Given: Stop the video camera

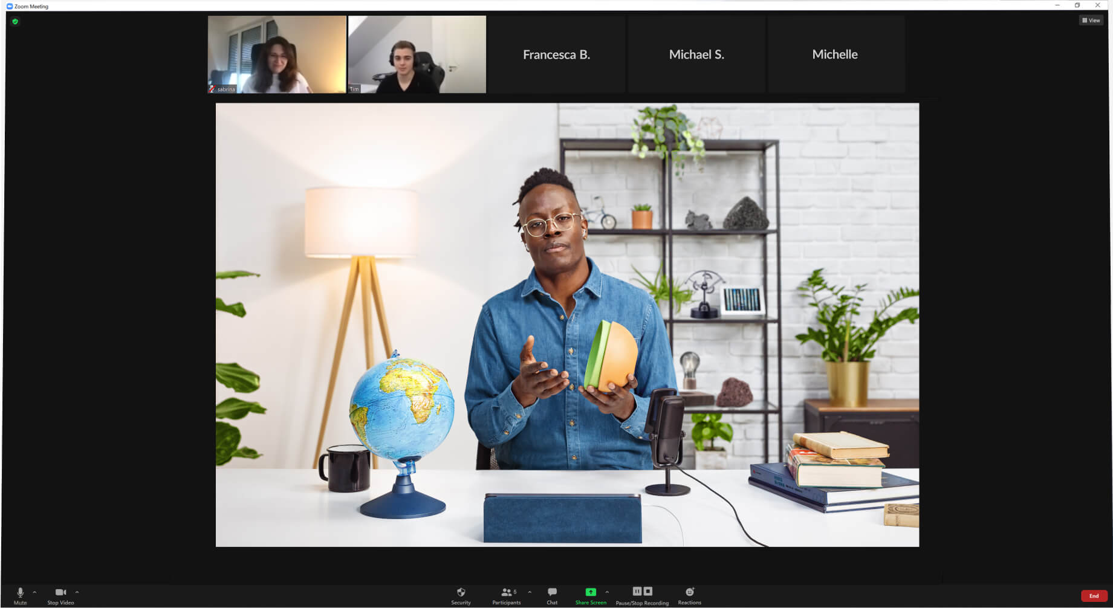Looking at the screenshot, I should point(60,593).
